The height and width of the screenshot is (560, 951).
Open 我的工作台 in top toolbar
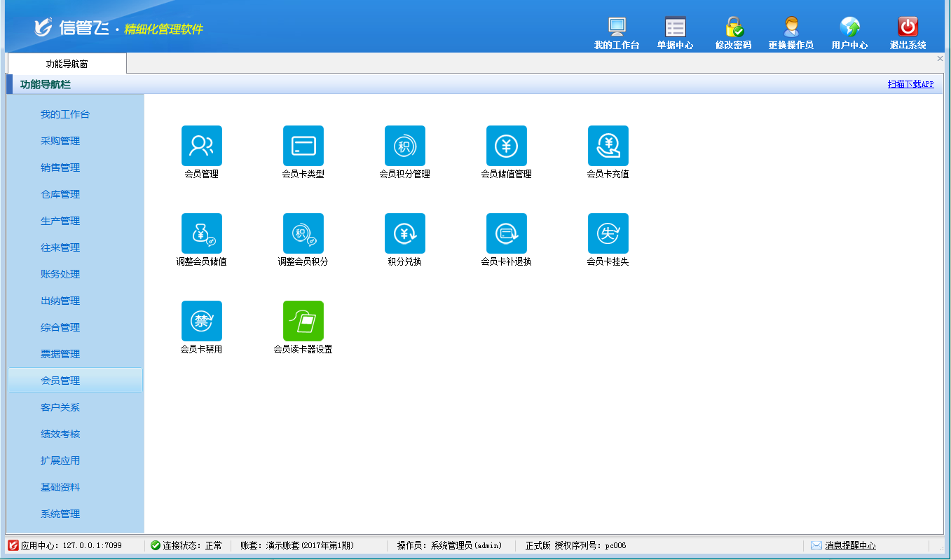tap(617, 33)
